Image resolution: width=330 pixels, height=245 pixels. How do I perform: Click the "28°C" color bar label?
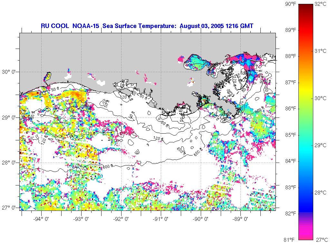[x=321, y=193]
